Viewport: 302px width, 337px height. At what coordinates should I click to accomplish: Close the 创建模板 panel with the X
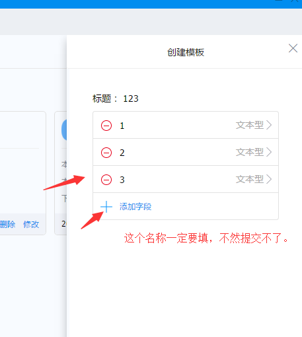293,48
